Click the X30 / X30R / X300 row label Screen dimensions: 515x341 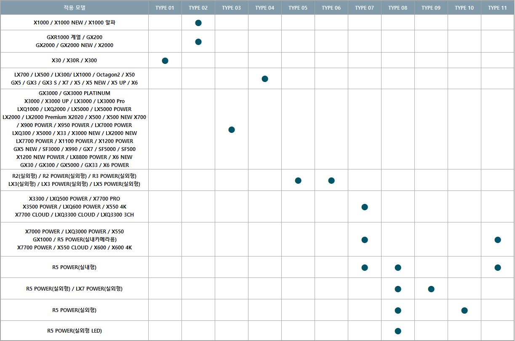[75, 60]
